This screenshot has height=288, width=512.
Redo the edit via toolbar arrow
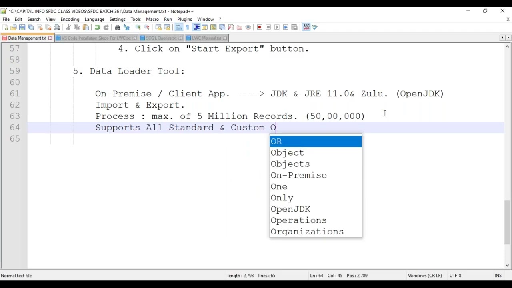coord(106,27)
